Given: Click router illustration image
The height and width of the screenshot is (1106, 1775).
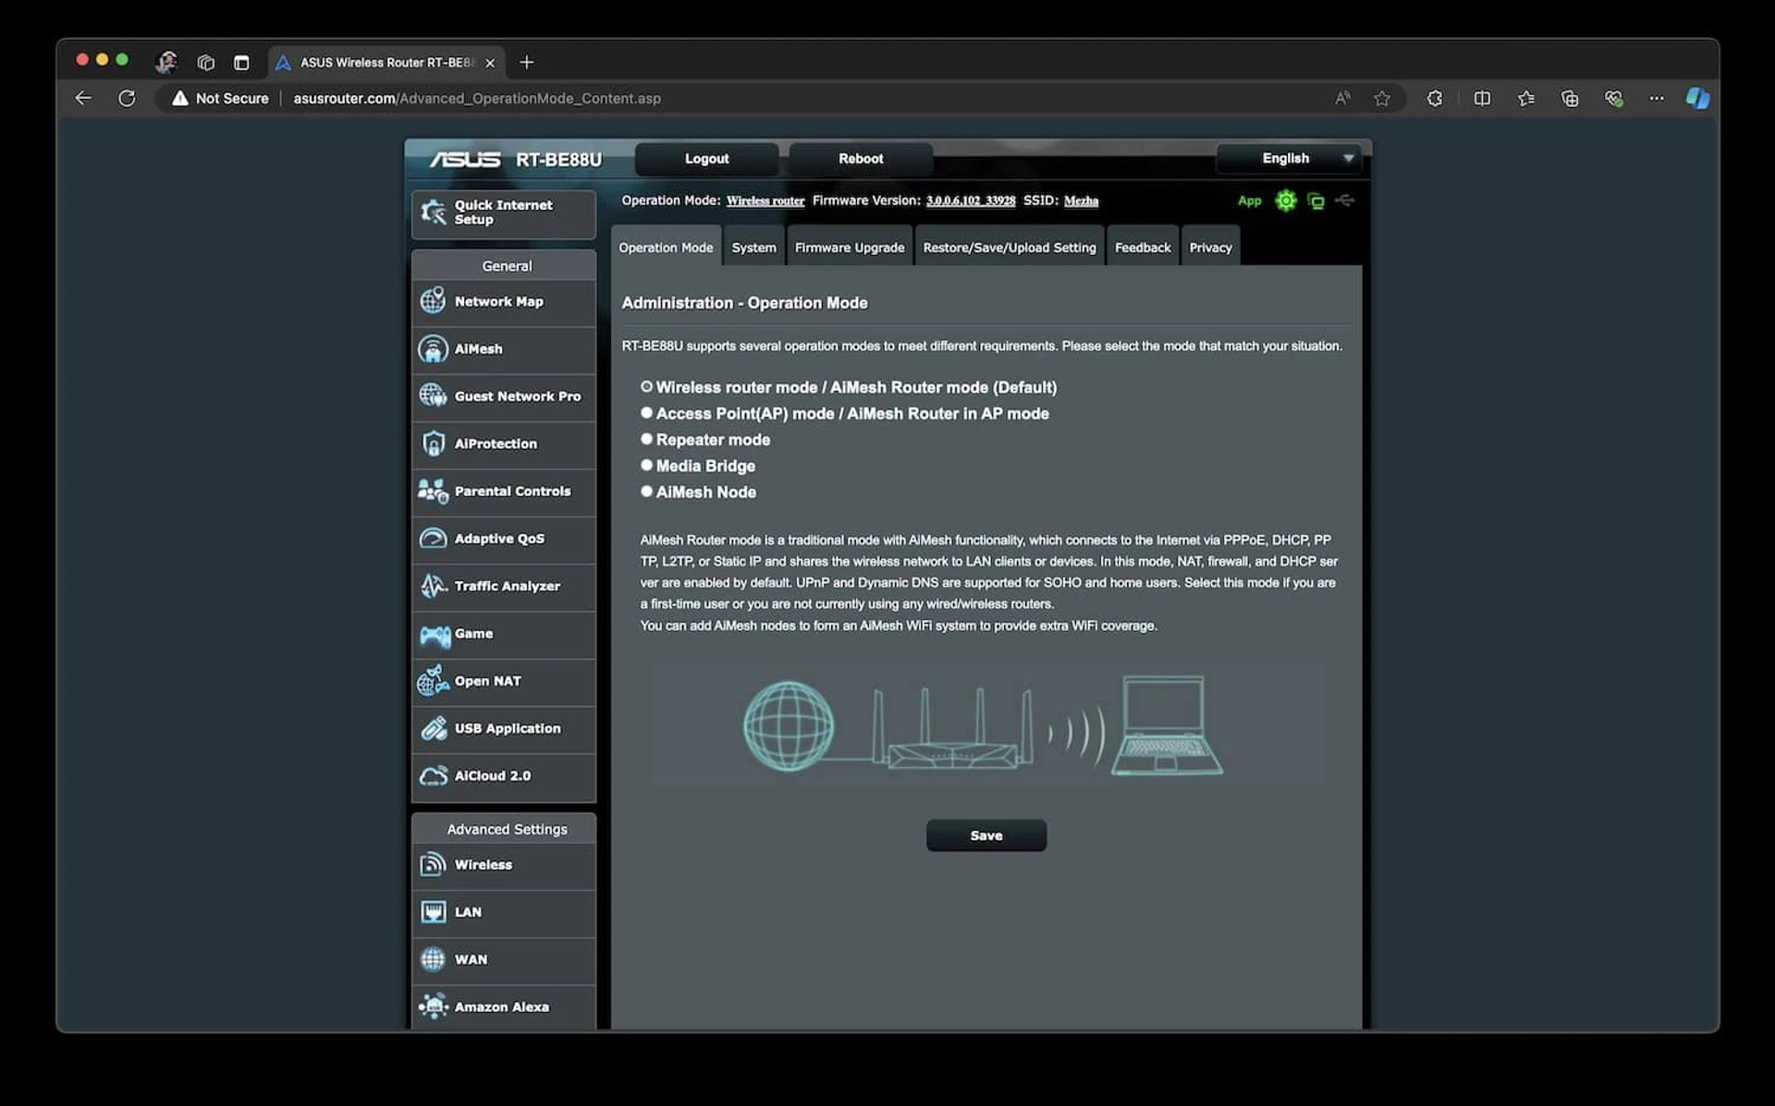Looking at the screenshot, I should (985, 725).
